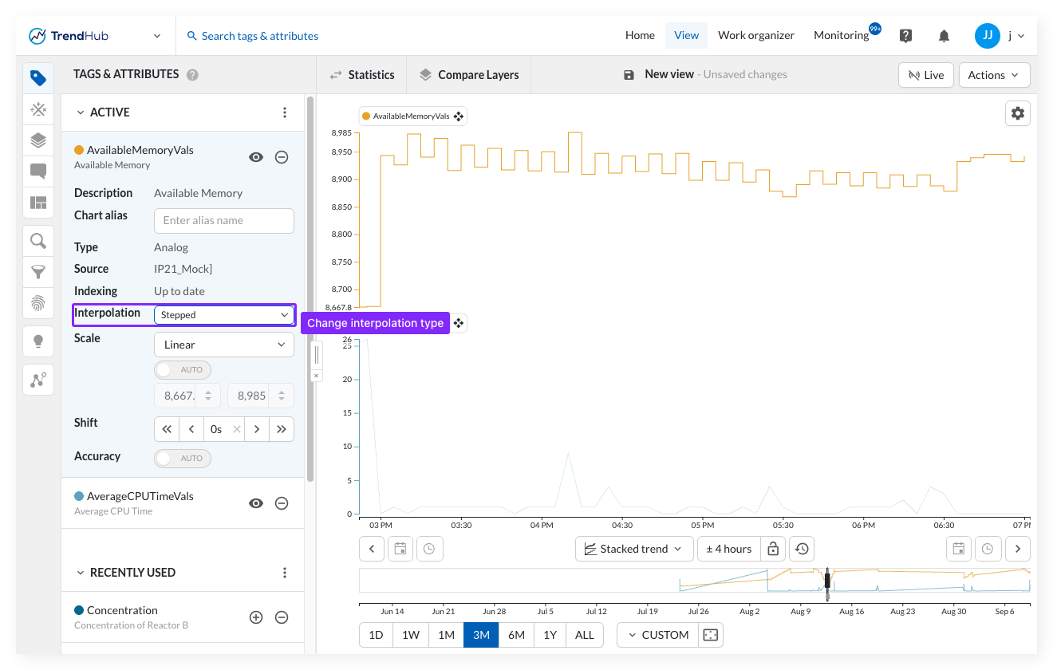Image resolution: width=1053 pixels, height=670 pixels.
Task: Click the Tags & Attributes help icon
Action: click(192, 75)
